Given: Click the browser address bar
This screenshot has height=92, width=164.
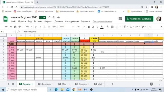Looking at the screenshot, I should click(x=80, y=7).
